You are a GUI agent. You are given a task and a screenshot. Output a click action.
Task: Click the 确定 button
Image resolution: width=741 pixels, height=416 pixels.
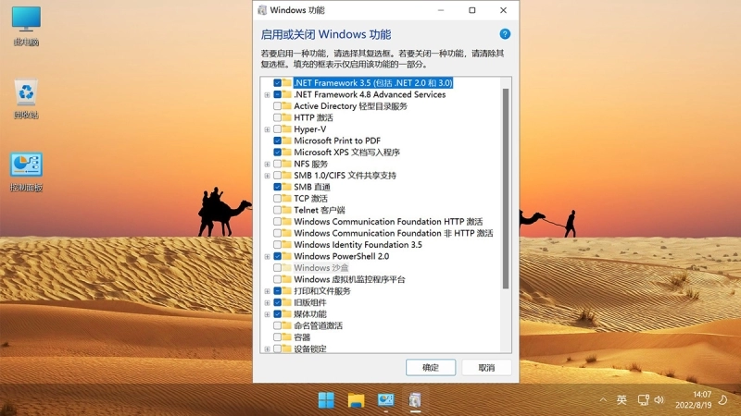(431, 367)
